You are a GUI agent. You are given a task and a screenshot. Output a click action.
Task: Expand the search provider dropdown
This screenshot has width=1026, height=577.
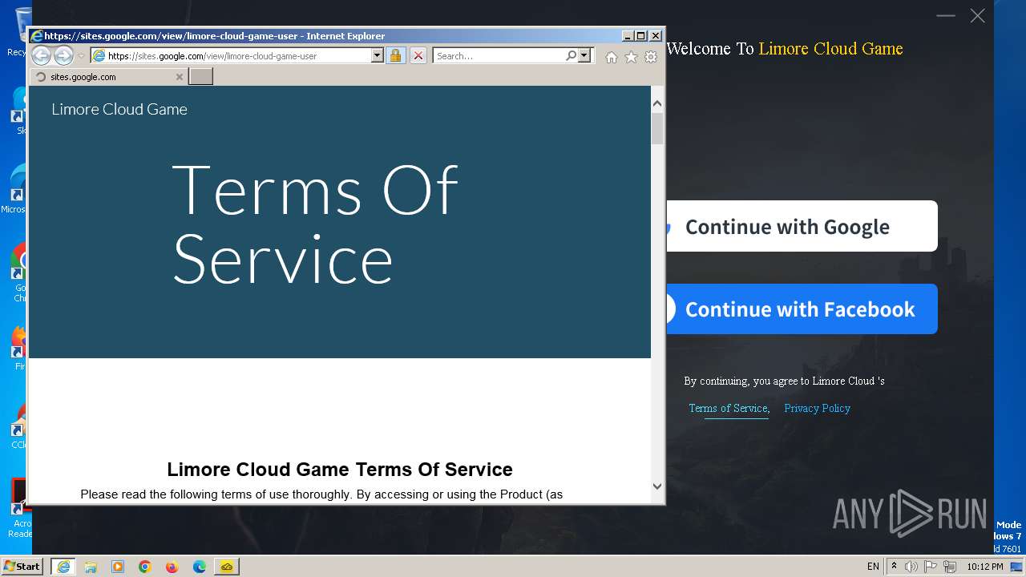(584, 56)
